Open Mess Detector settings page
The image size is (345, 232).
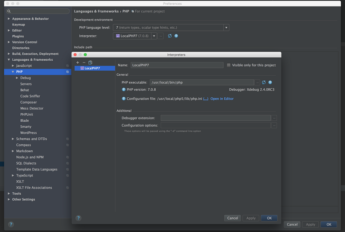coord(32,108)
